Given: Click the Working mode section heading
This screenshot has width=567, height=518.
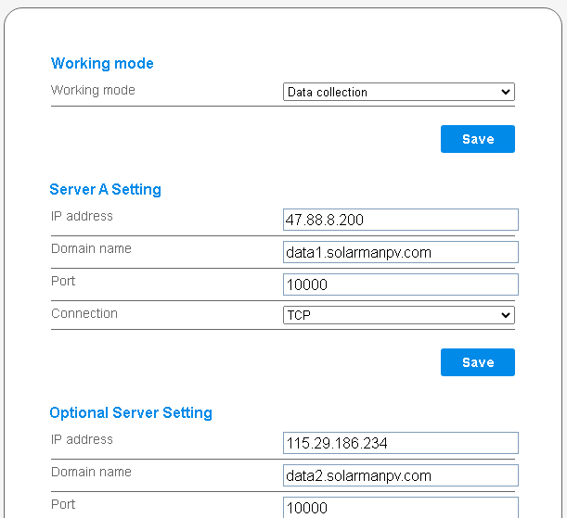Looking at the screenshot, I should pos(102,64).
